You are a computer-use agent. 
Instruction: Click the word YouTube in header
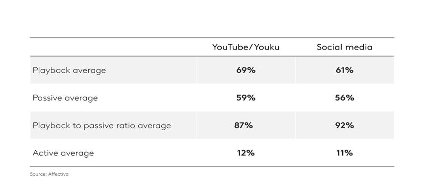pos(231,47)
